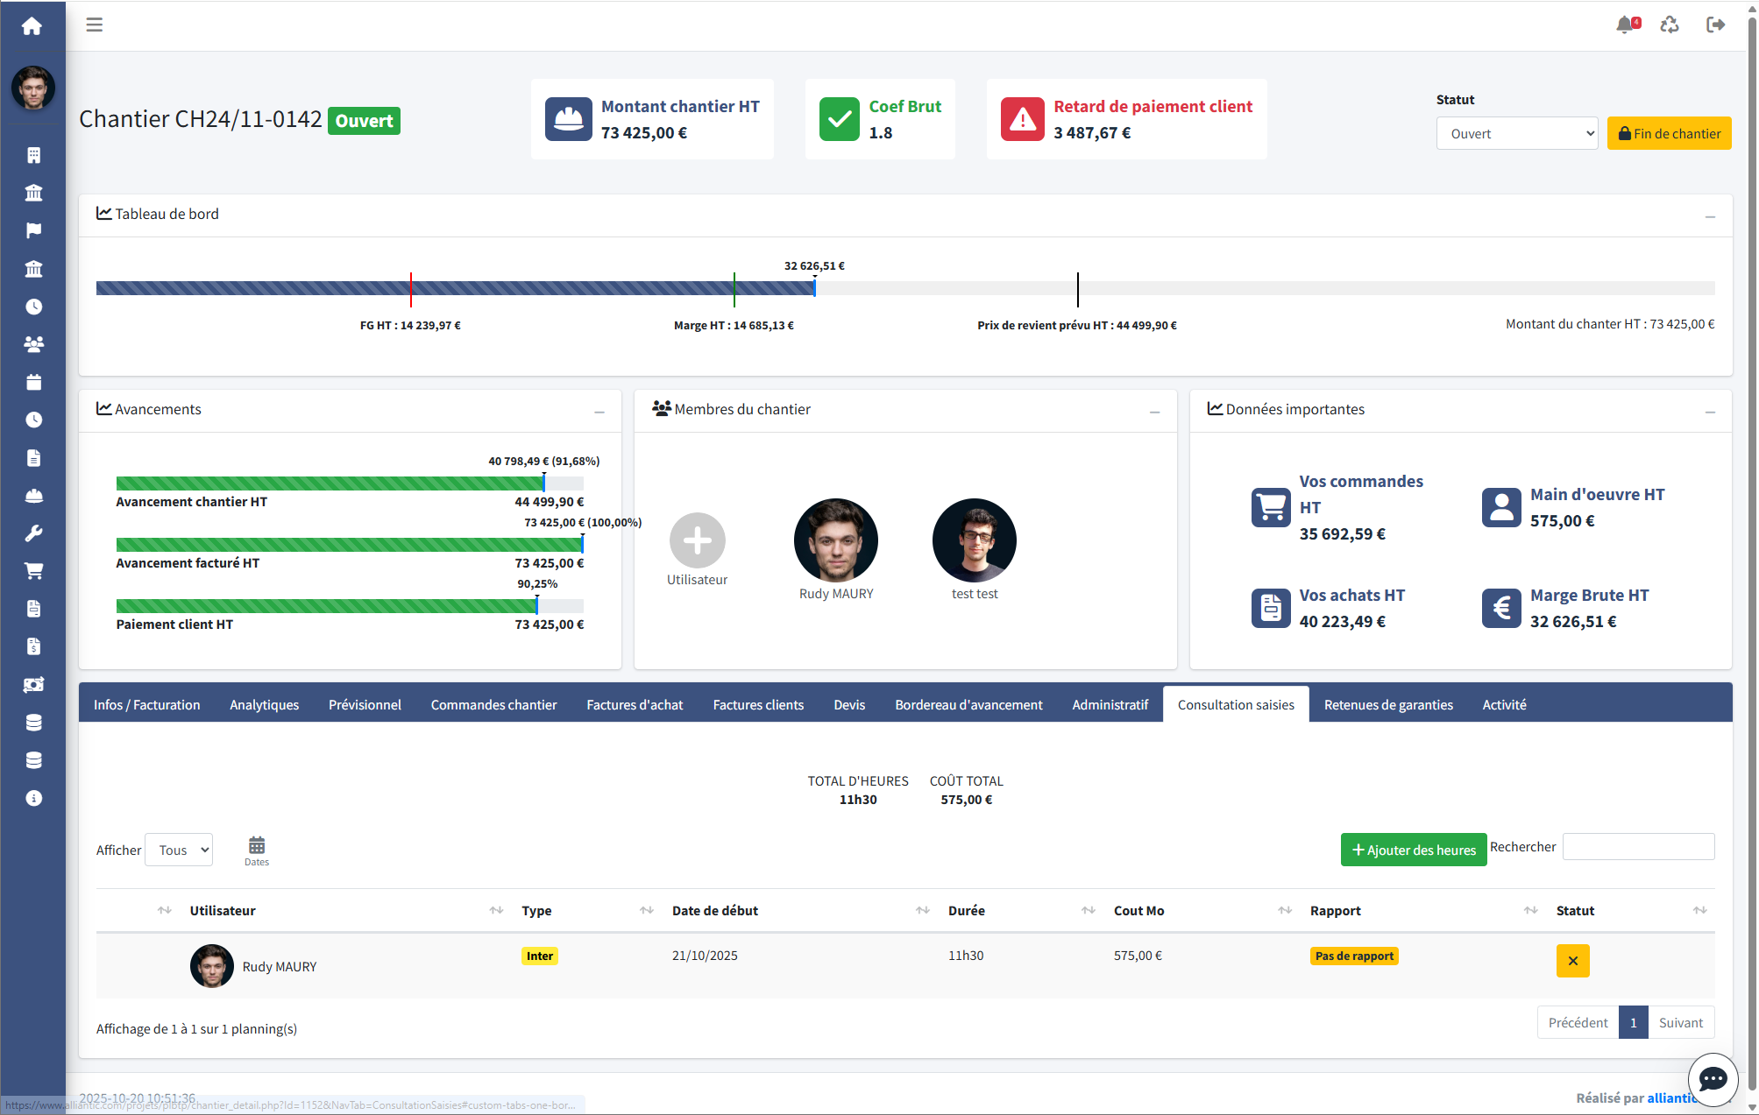Open the notifications bell

point(1627,25)
